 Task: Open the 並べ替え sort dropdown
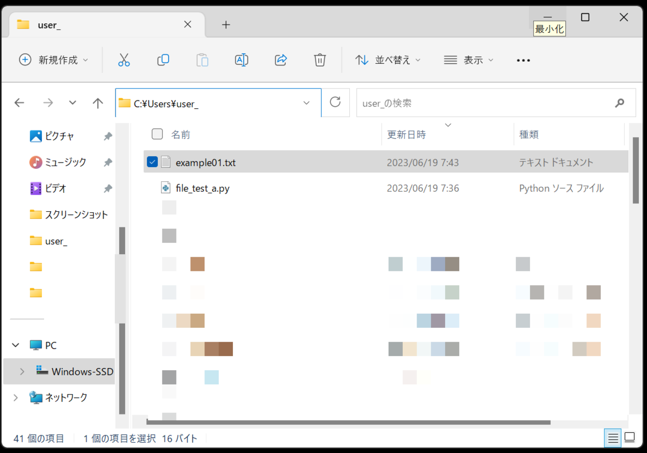pyautogui.click(x=388, y=60)
